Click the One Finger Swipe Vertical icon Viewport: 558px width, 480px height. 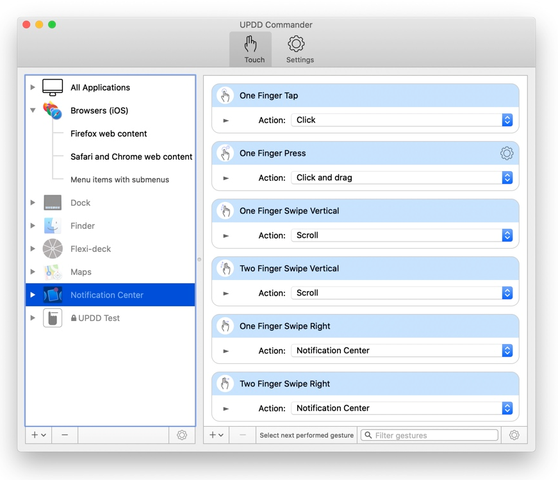[226, 211]
